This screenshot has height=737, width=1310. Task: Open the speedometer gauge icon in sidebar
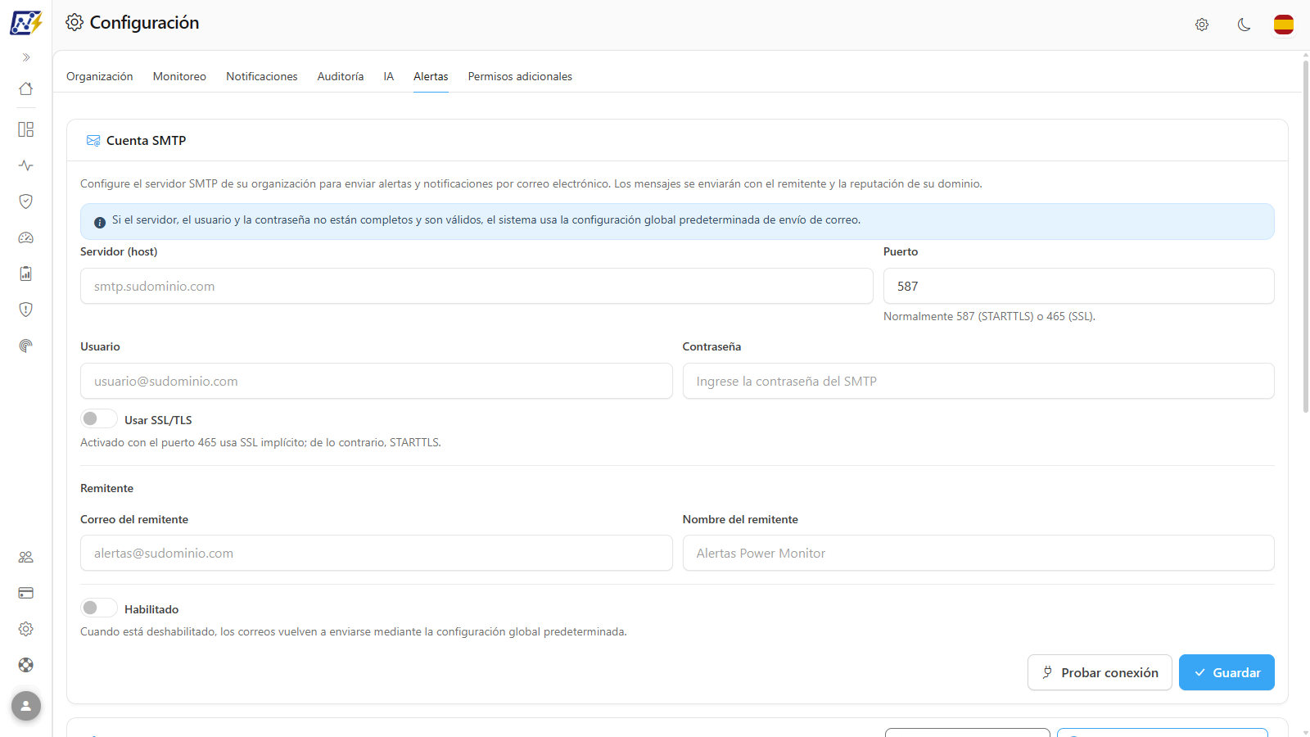coord(26,237)
